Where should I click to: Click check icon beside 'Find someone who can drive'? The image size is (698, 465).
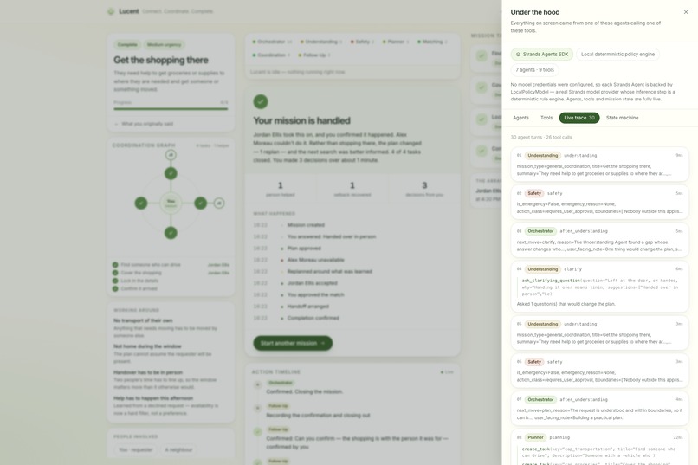pos(115,265)
